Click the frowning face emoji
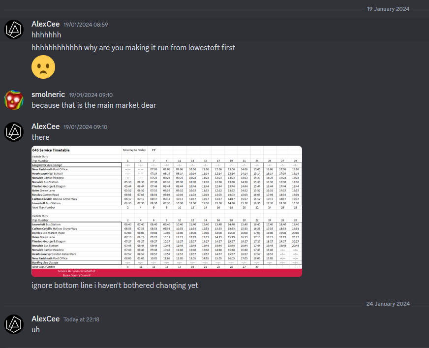The width and height of the screenshot is (429, 348). click(43, 67)
